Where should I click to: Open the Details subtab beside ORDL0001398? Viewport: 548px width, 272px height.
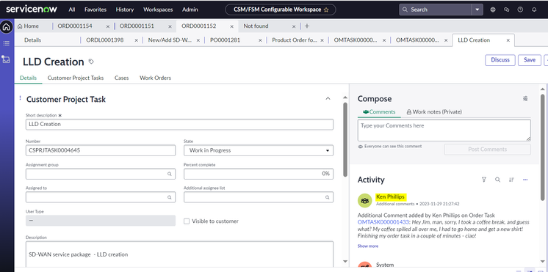click(32, 40)
